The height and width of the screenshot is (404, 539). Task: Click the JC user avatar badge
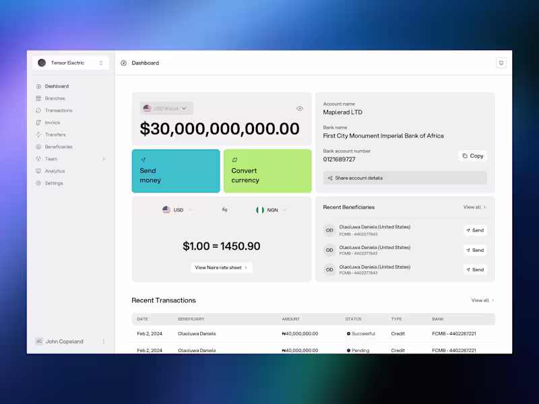tap(39, 341)
